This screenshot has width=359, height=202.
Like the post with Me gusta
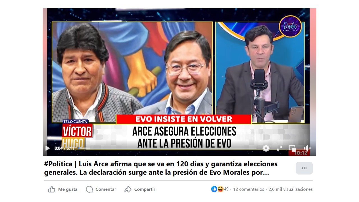(x=63, y=189)
